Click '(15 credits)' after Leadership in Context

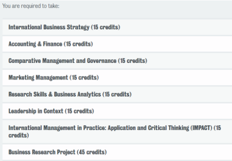pyautogui.click(x=79, y=111)
